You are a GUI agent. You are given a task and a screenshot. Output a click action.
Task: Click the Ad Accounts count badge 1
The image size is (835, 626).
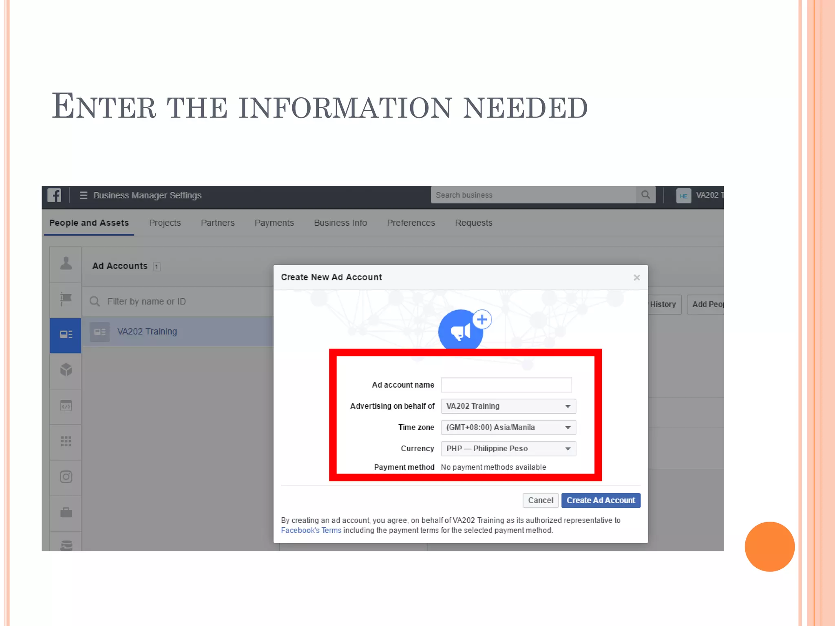click(x=157, y=267)
